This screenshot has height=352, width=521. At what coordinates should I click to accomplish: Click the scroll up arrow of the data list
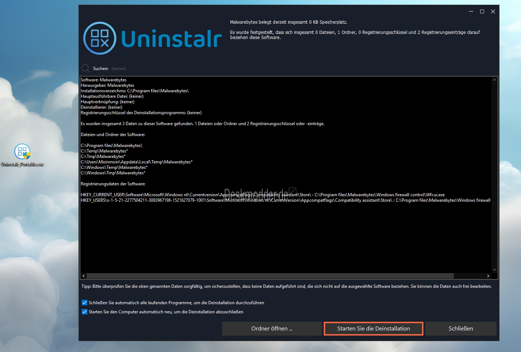pos(494,80)
